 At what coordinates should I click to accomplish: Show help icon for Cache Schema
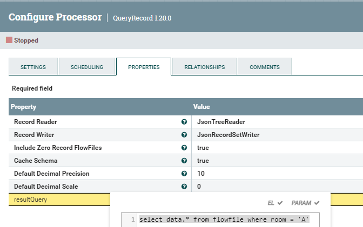(184, 161)
